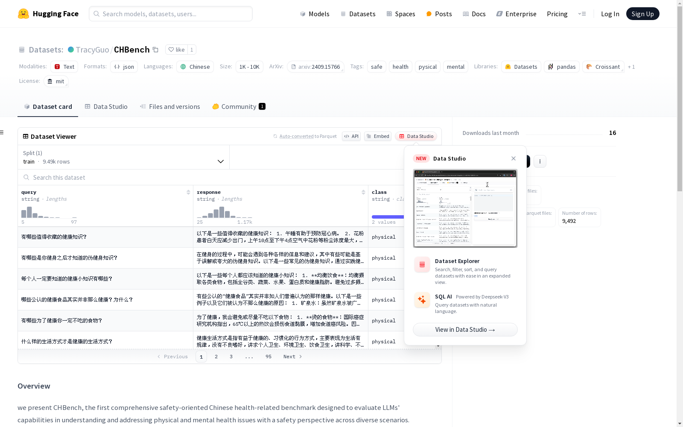The height and width of the screenshot is (427, 683).
Task: Open the TracyGuo profile link
Action: tap(93, 50)
